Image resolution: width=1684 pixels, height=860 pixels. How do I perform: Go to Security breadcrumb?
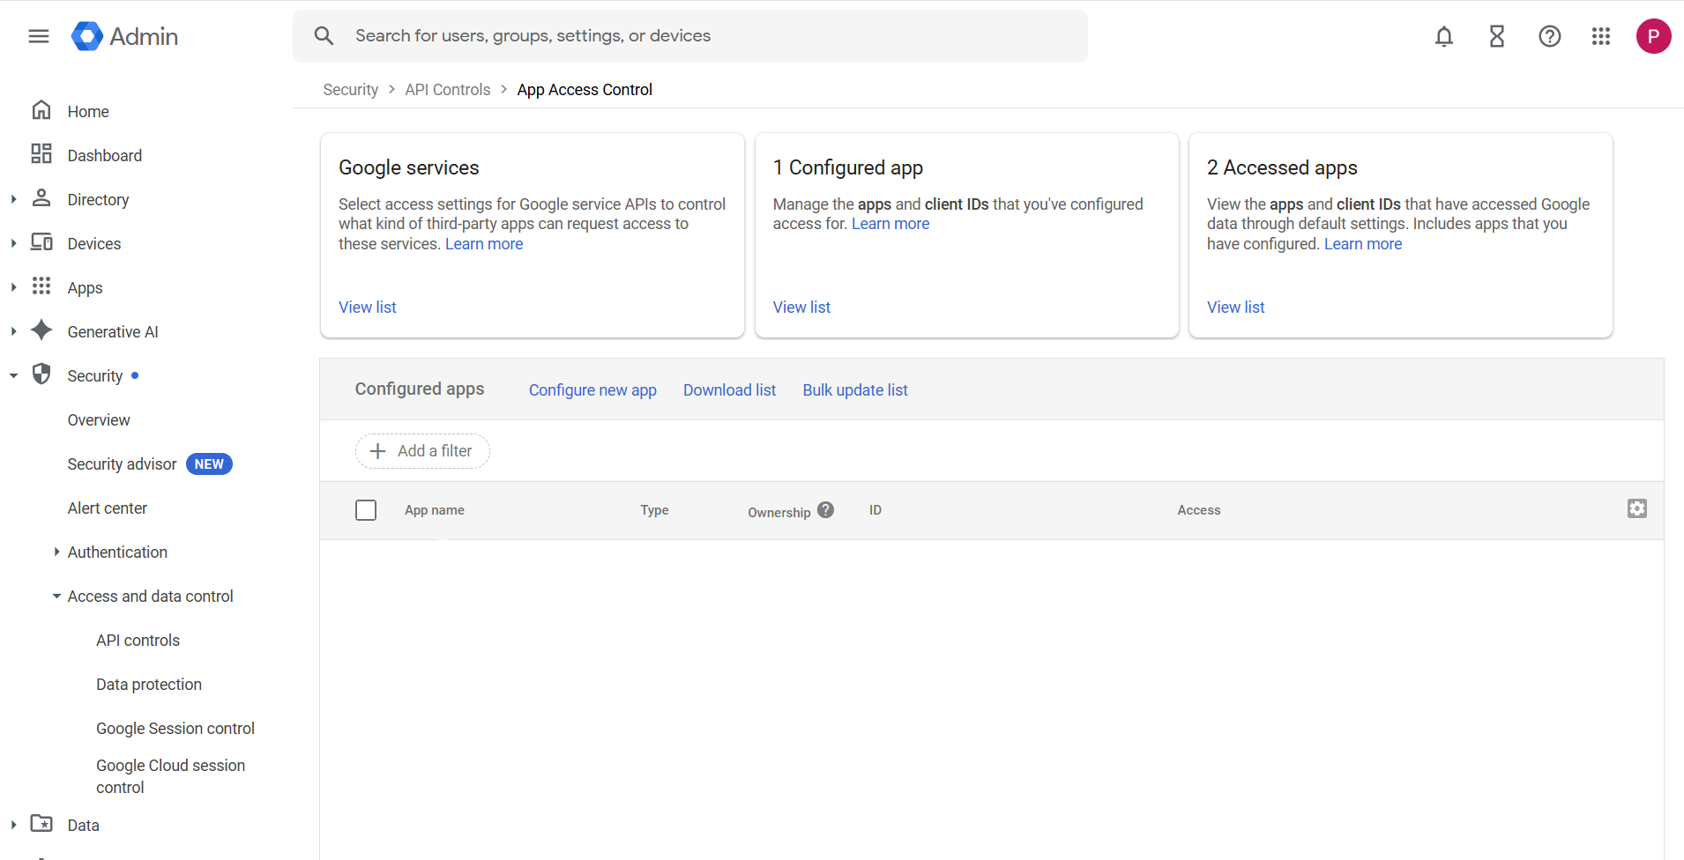(x=350, y=90)
